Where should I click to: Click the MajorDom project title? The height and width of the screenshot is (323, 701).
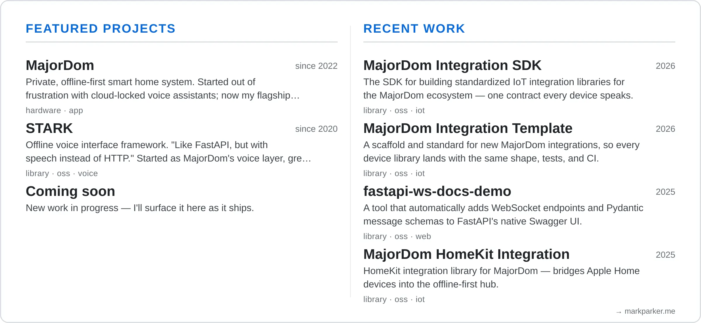click(x=60, y=65)
